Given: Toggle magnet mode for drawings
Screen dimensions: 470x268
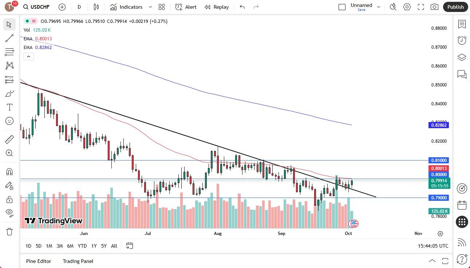Looking at the screenshot, I should click(9, 171).
